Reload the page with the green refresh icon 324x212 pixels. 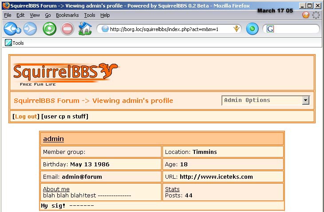49,29
